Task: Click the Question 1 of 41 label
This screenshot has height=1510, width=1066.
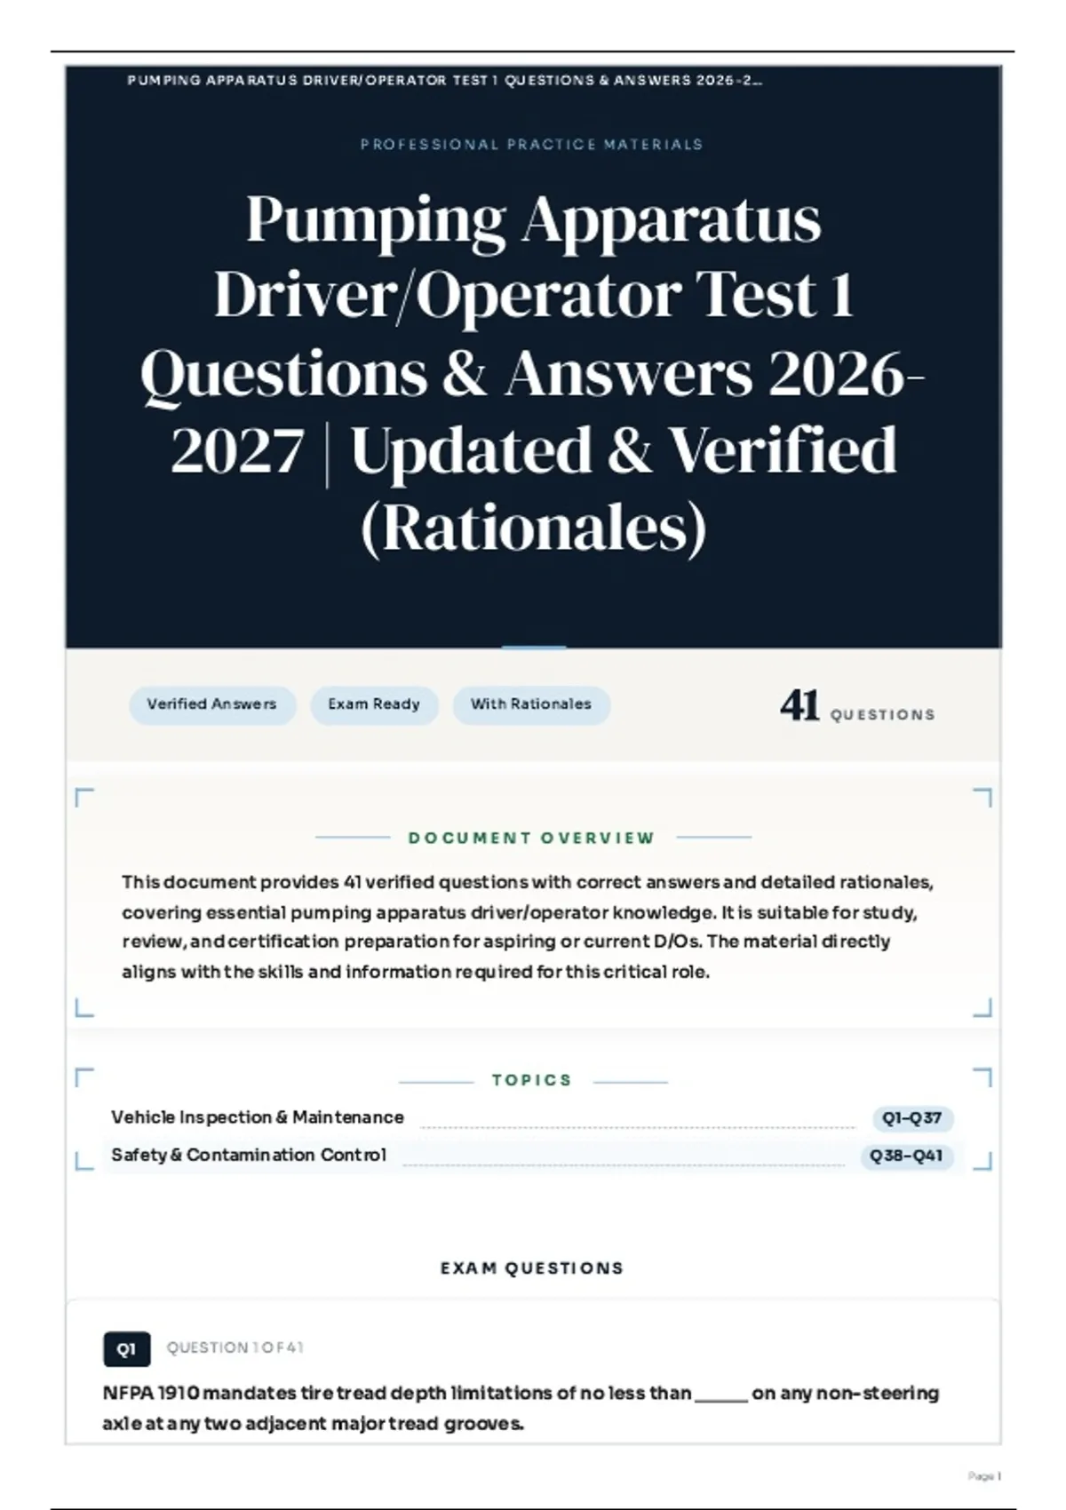Action: point(235,1347)
